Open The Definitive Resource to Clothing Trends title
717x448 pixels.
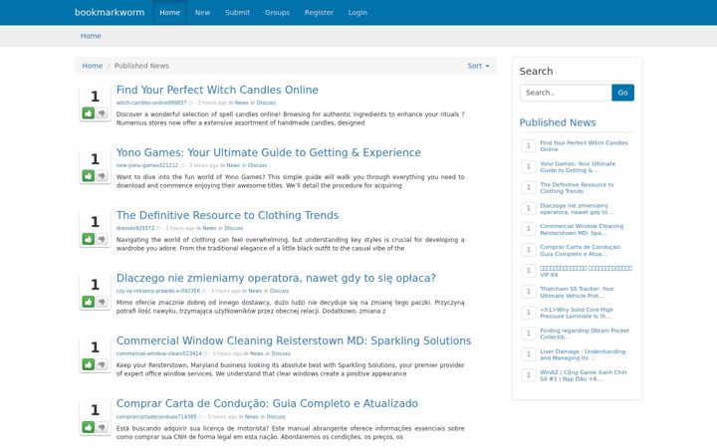(227, 215)
